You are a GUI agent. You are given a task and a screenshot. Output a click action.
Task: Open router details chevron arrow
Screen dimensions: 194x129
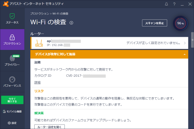click(x=185, y=43)
